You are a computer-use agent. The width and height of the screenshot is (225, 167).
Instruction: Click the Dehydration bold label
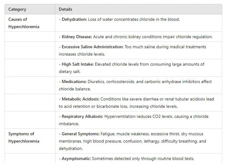(74, 19)
